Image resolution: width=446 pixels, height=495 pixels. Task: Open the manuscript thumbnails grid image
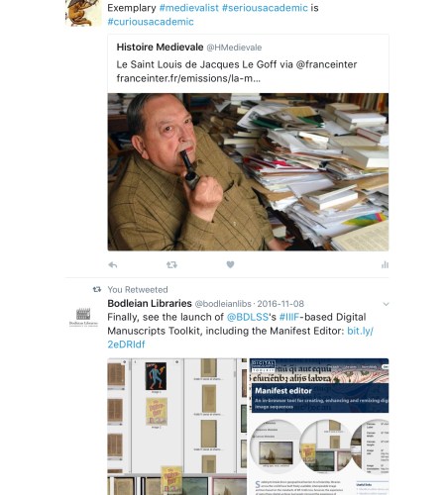click(x=177, y=427)
